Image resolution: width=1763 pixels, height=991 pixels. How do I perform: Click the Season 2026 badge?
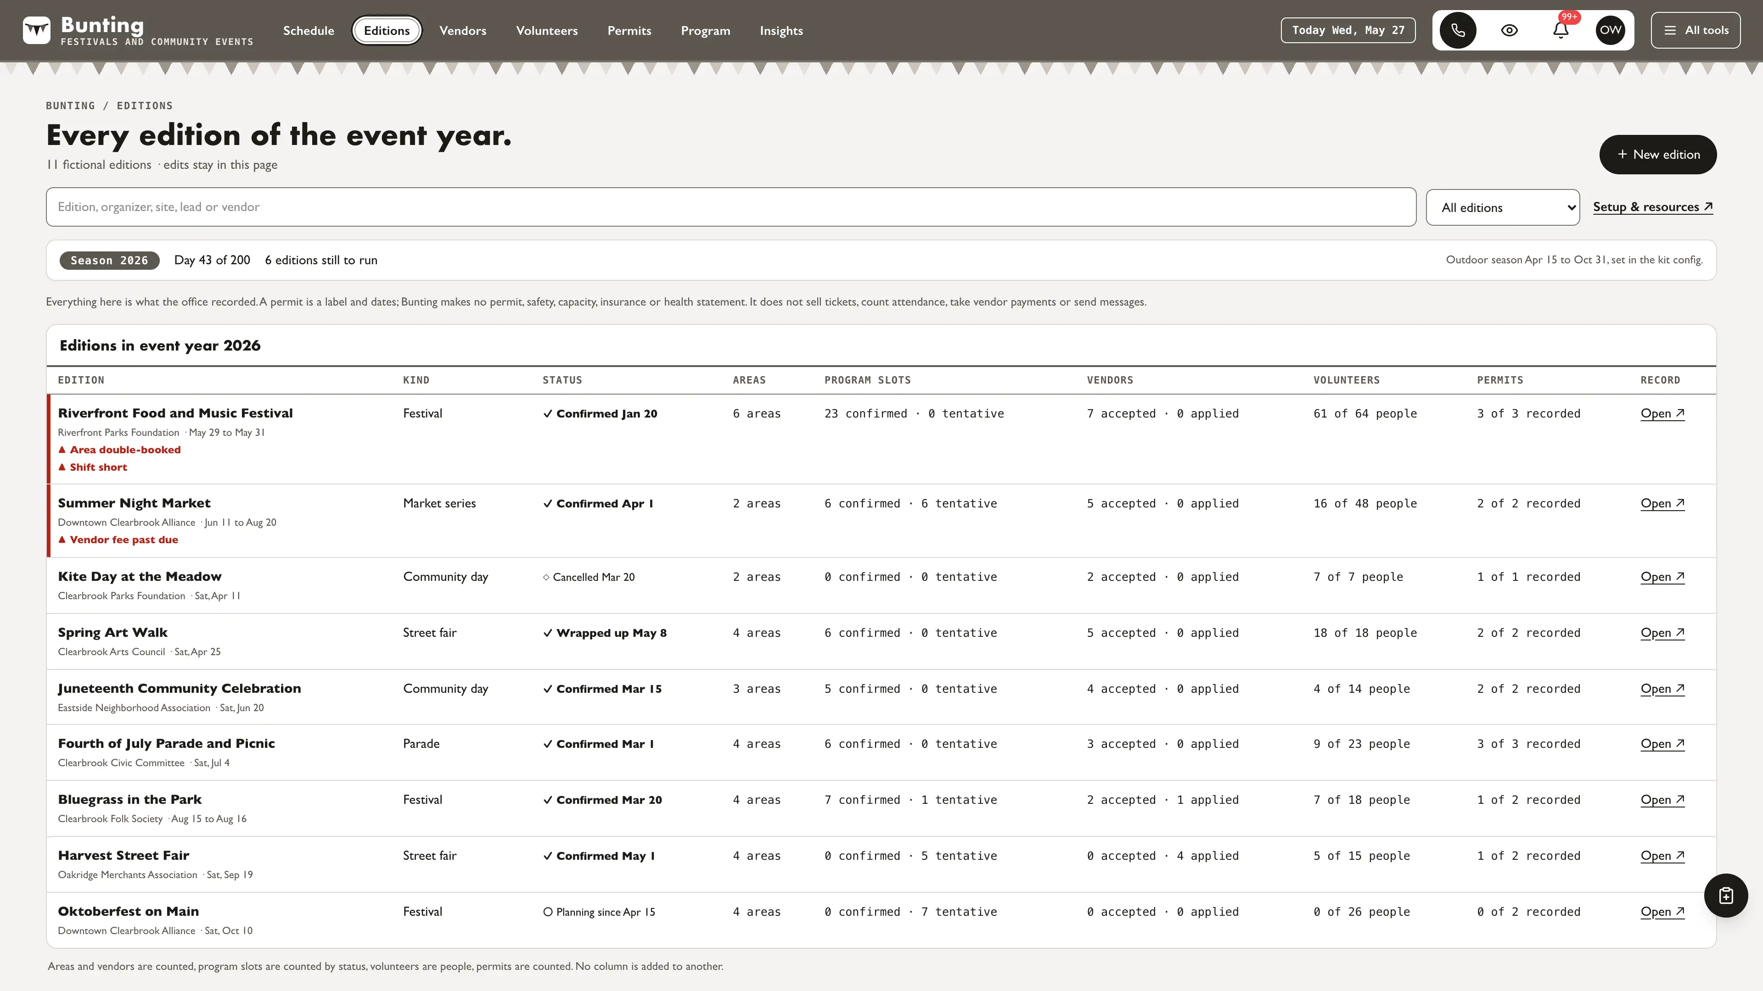110,260
